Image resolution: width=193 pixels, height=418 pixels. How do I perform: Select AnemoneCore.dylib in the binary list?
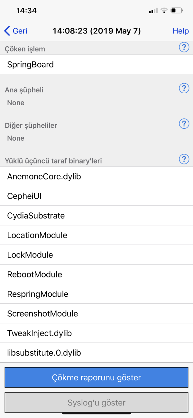tap(96, 176)
